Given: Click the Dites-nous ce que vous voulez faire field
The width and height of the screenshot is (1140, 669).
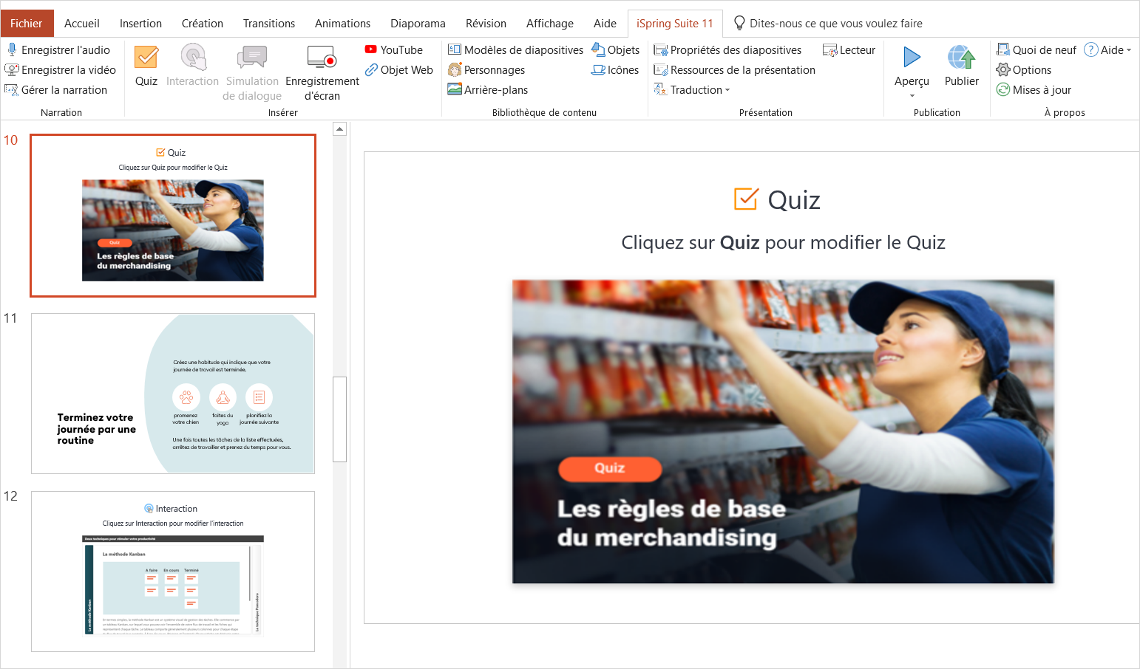Looking at the screenshot, I should coord(835,23).
